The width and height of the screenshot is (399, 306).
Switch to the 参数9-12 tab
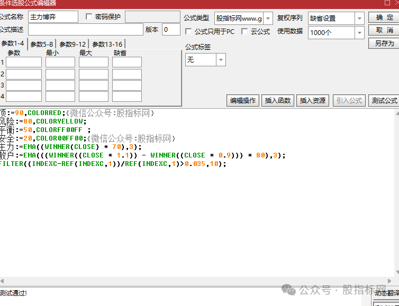(x=72, y=45)
